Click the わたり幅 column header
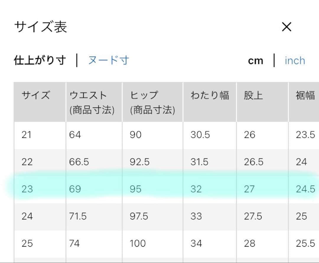The height and width of the screenshot is (263, 319). pos(210,102)
